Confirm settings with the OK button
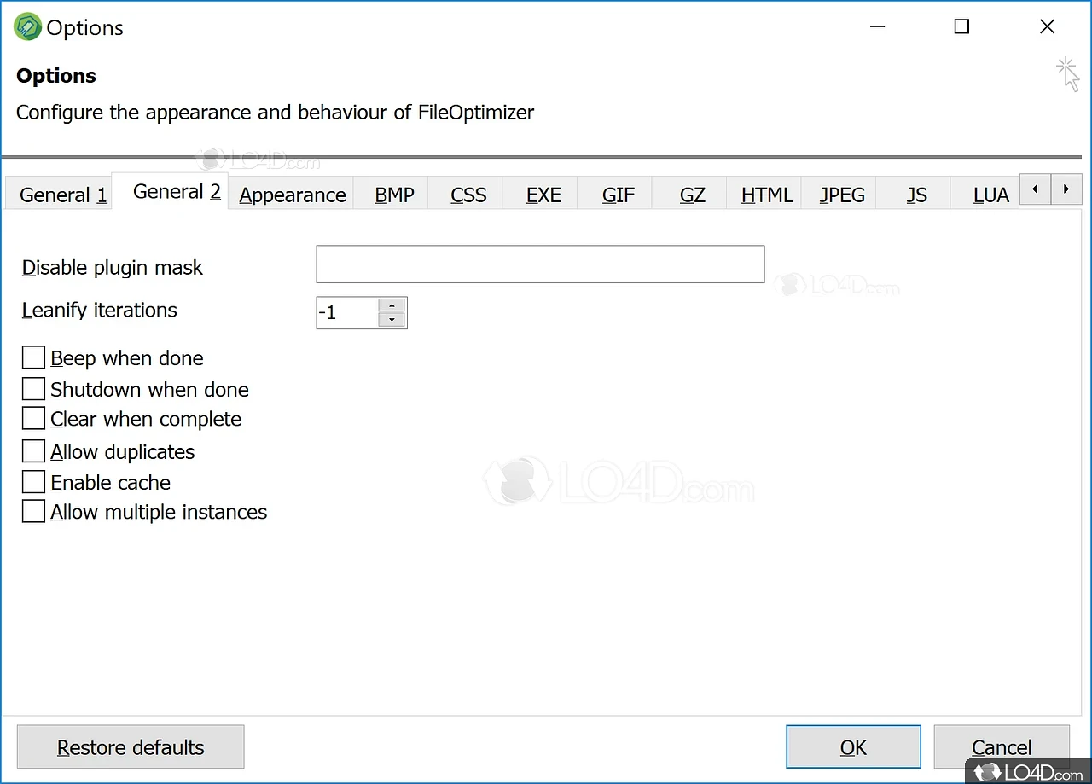Screen dimensions: 1092x784 click(853, 747)
